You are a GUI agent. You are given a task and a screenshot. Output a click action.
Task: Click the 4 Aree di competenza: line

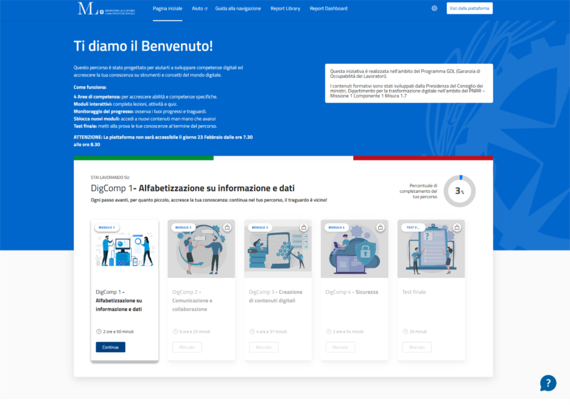click(146, 97)
